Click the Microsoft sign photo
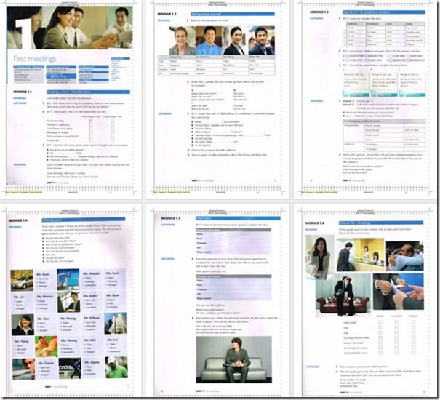This screenshot has height=400, width=440. (70, 368)
